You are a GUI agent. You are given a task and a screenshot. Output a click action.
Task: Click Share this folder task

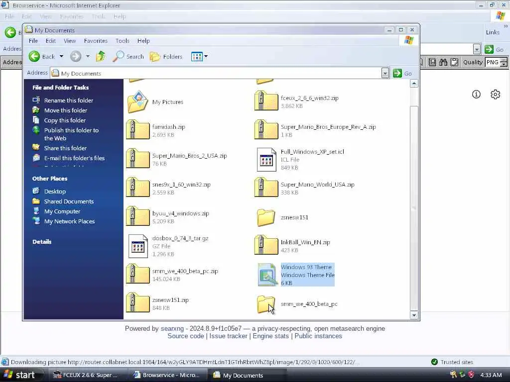[65, 148]
